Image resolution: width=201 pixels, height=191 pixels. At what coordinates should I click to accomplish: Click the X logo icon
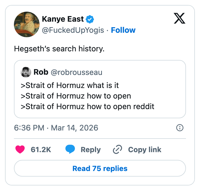(180, 19)
